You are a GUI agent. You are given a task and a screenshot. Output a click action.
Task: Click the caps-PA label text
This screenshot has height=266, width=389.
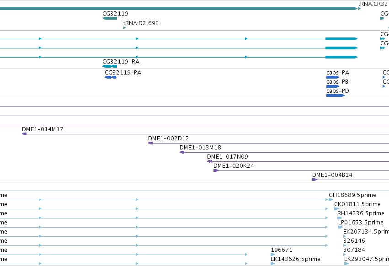pyautogui.click(x=338, y=73)
